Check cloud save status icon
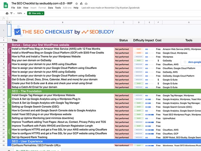The width and height of the screenshot is (201, 151). pos(86,4)
